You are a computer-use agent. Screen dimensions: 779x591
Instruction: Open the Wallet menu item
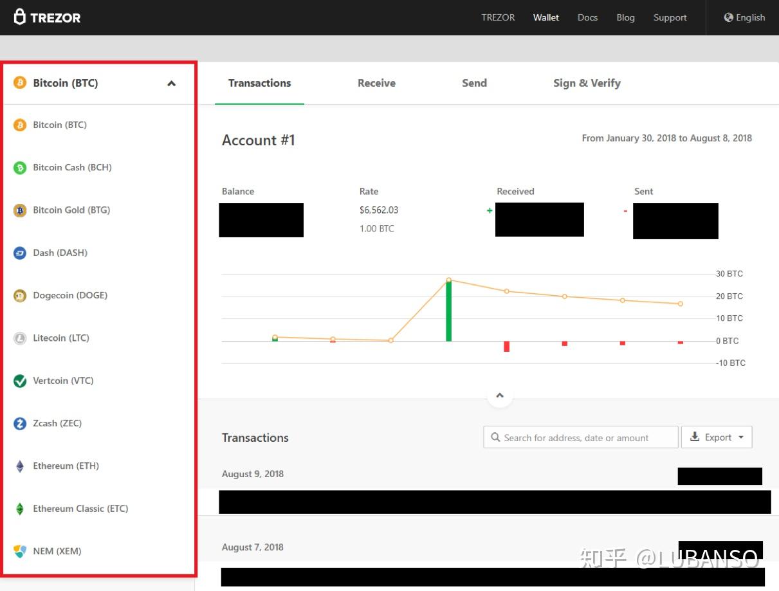click(546, 17)
